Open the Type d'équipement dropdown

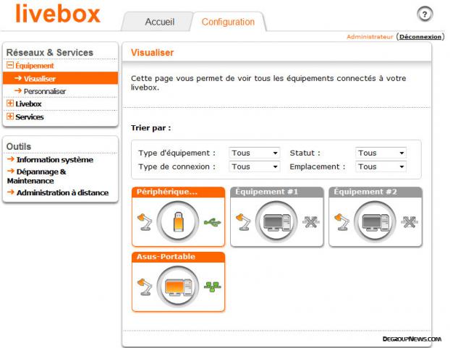coord(255,153)
